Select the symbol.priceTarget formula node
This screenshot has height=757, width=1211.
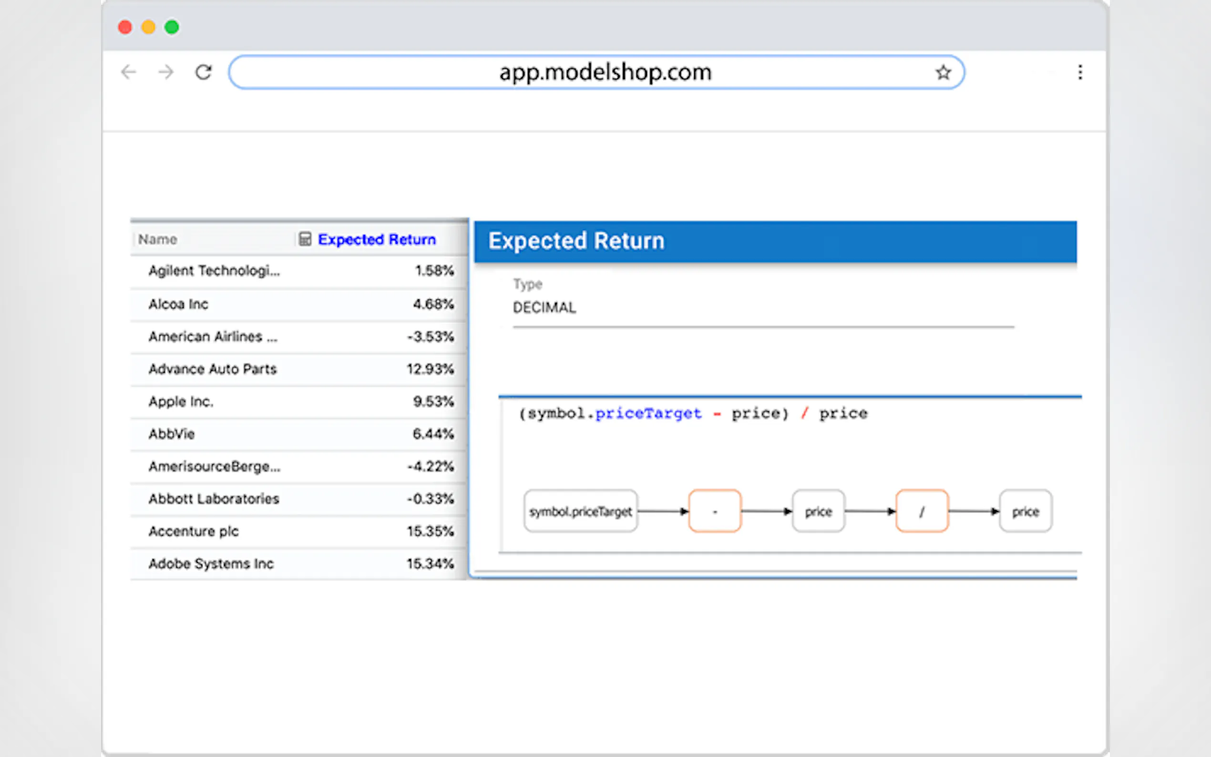click(x=580, y=511)
